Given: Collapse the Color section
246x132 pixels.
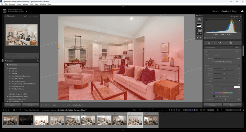Looking at the screenshot, I should pos(206,84).
